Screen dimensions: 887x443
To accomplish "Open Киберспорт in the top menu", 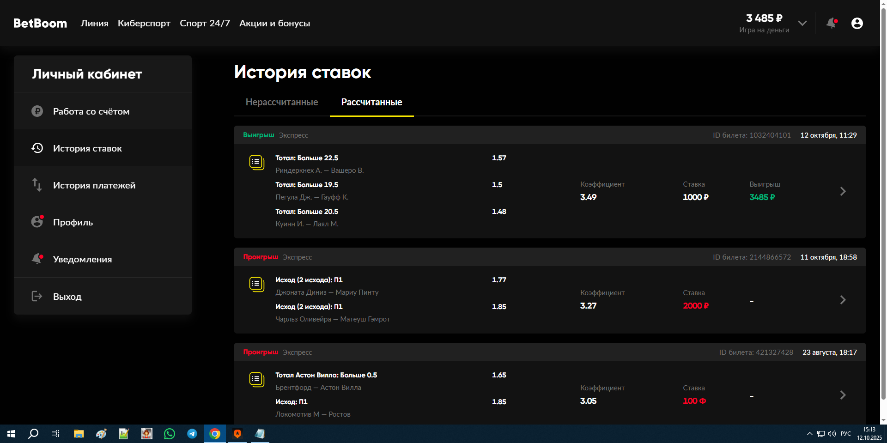I will [x=144, y=23].
